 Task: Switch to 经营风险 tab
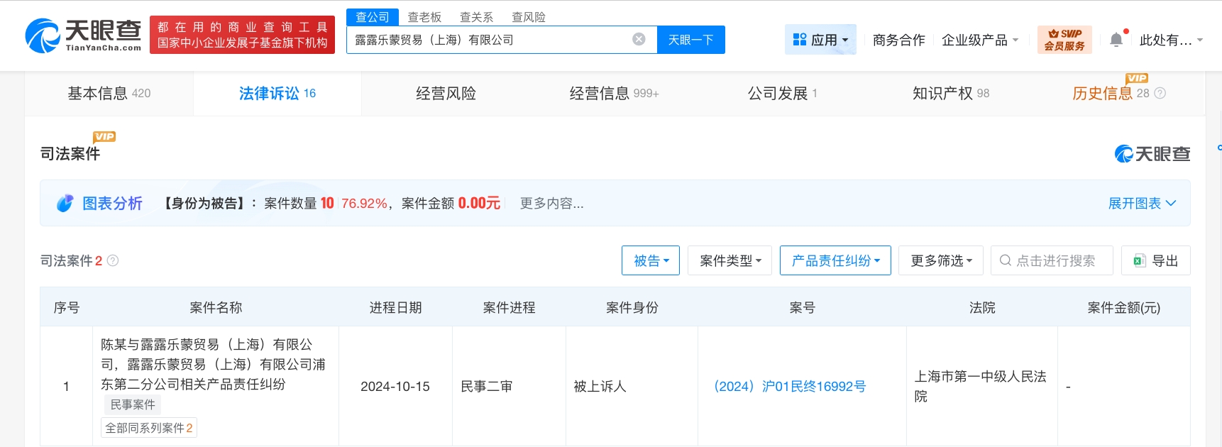coord(446,93)
